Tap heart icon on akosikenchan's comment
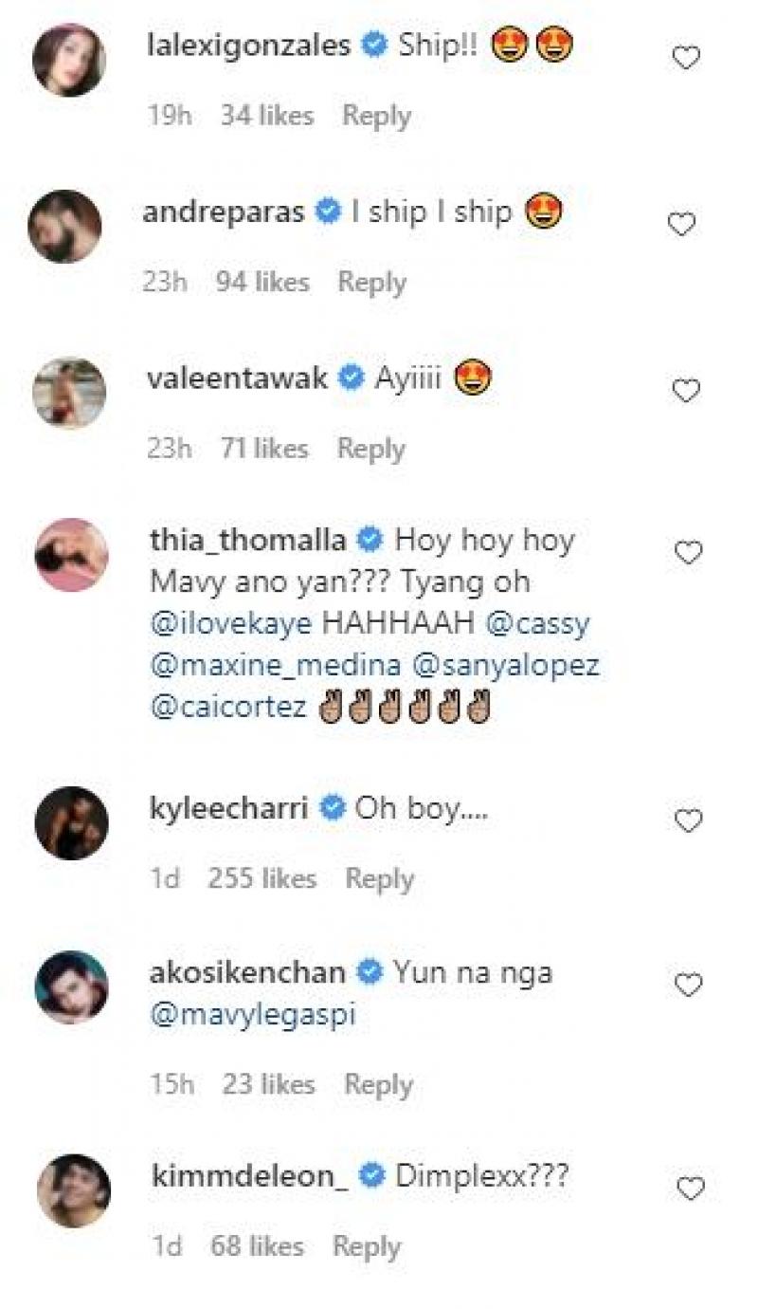Screen dimensions: 758x1309 tap(688, 986)
